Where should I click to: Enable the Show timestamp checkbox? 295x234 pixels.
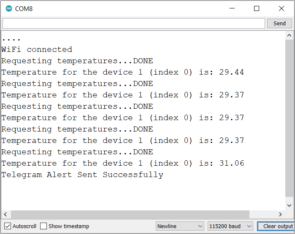coord(43,226)
